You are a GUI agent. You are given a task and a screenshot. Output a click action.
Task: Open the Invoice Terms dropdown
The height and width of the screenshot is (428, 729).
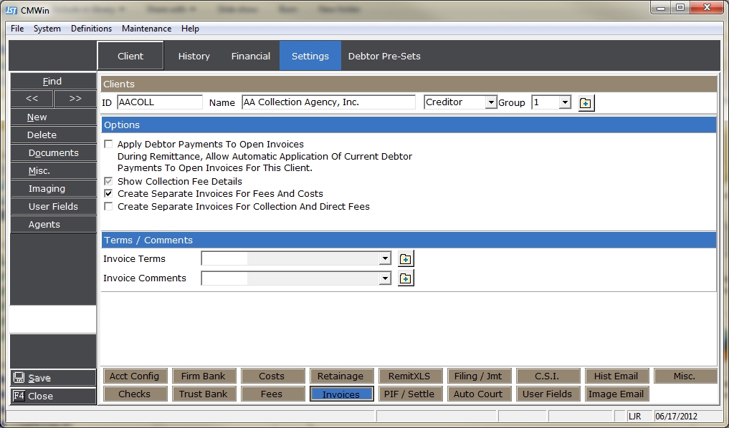pyautogui.click(x=385, y=259)
